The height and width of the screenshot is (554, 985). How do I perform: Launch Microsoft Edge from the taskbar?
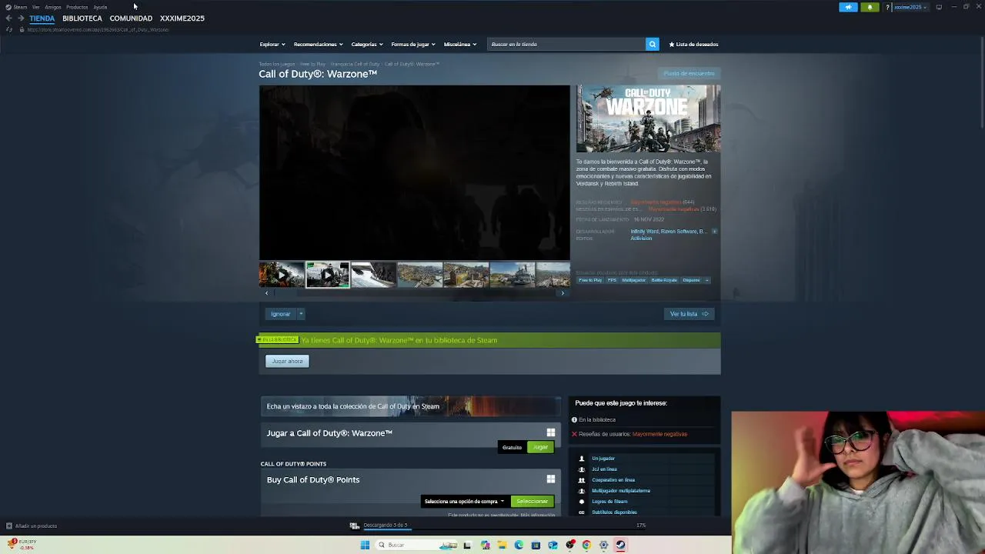tap(519, 545)
